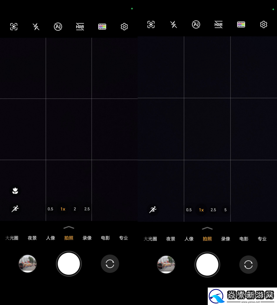Select 专业 mode in right screenshot
Viewport: 277px width, 305px height.
pyautogui.click(x=262, y=239)
